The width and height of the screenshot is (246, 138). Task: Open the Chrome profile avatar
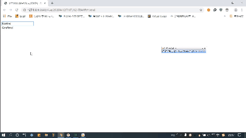(x=236, y=10)
